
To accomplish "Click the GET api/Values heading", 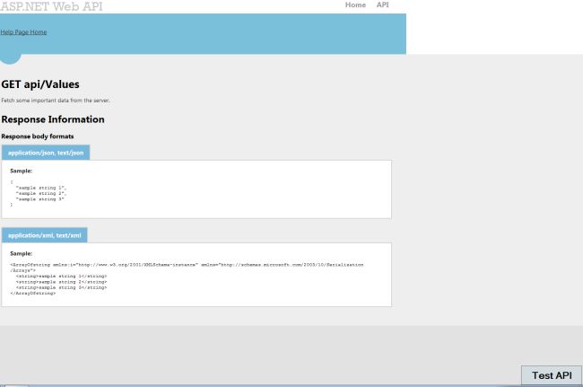I will (40, 84).
